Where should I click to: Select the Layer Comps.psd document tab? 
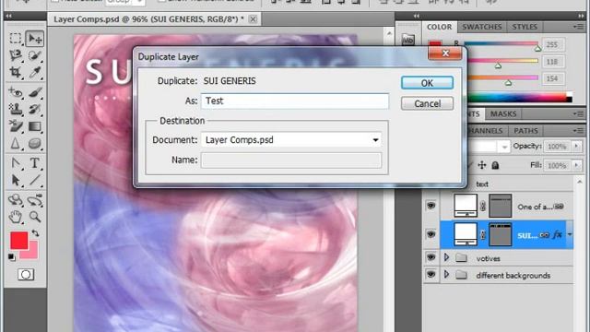(x=148, y=18)
